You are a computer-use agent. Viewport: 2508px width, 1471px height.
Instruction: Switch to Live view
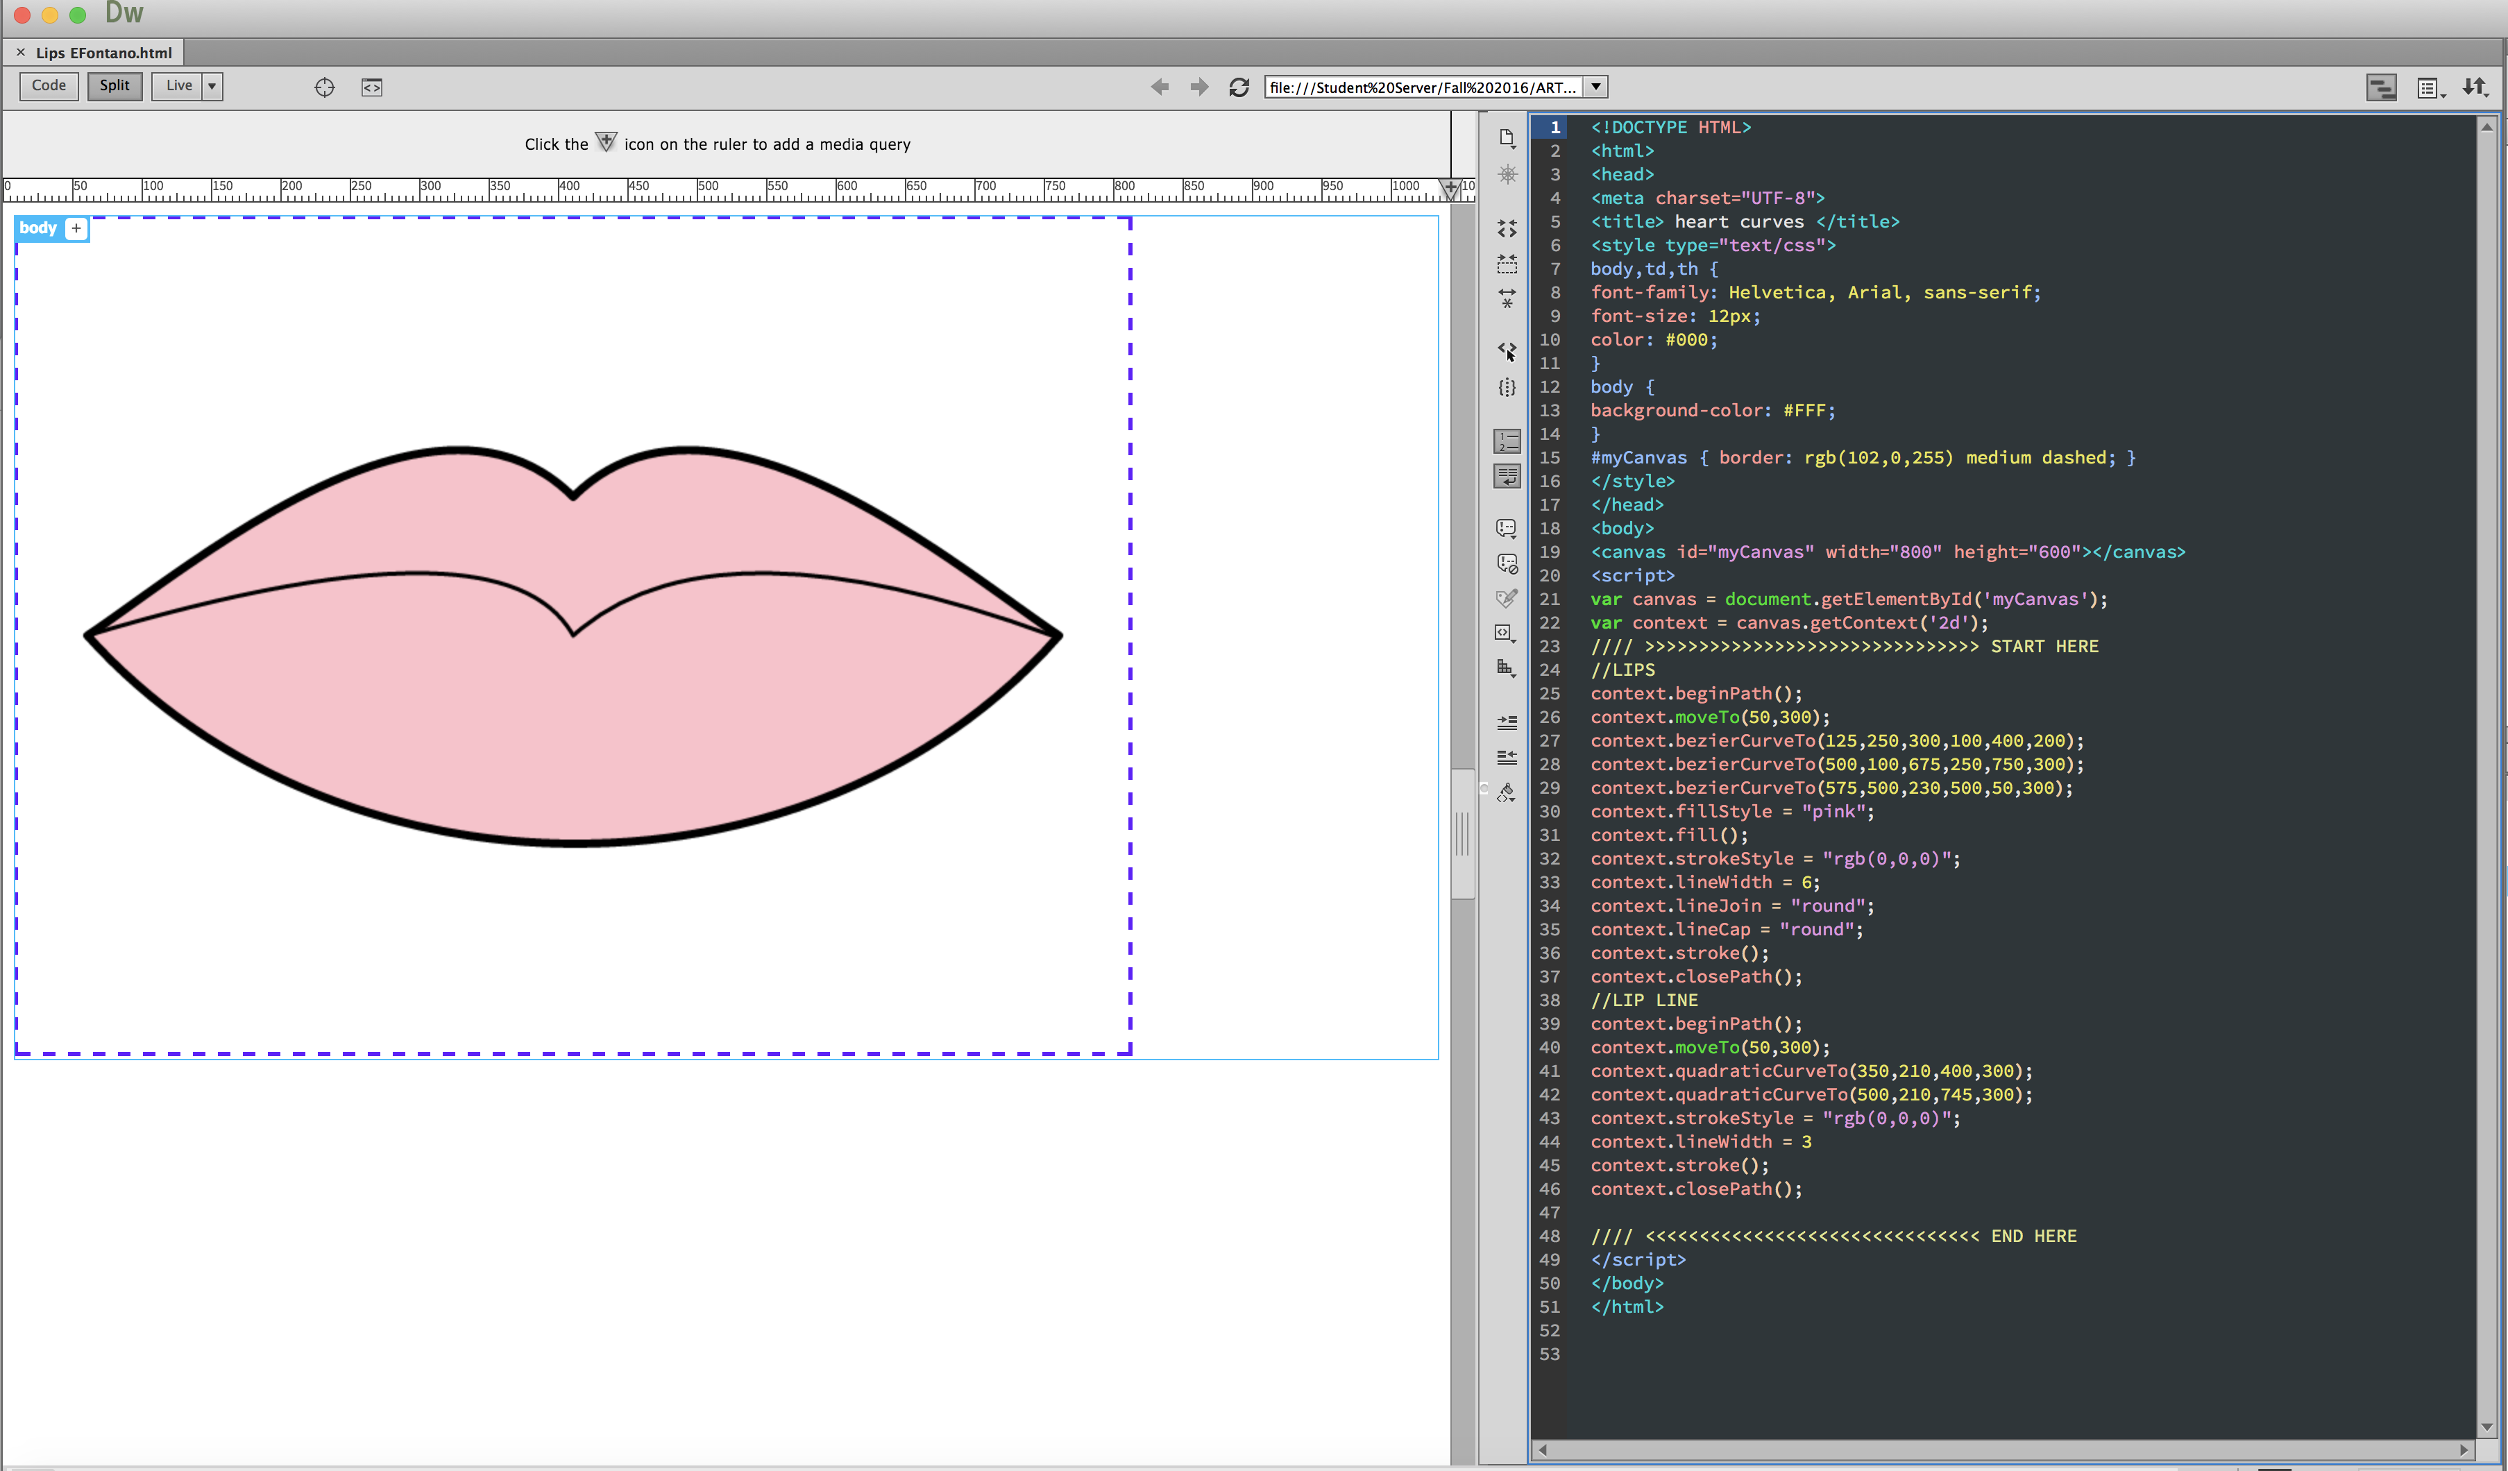point(178,85)
